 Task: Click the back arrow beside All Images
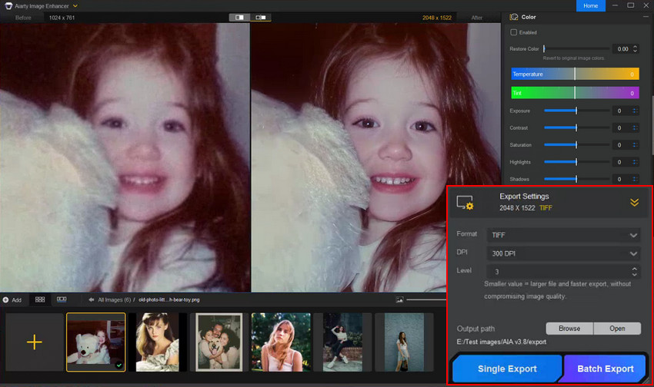point(91,299)
